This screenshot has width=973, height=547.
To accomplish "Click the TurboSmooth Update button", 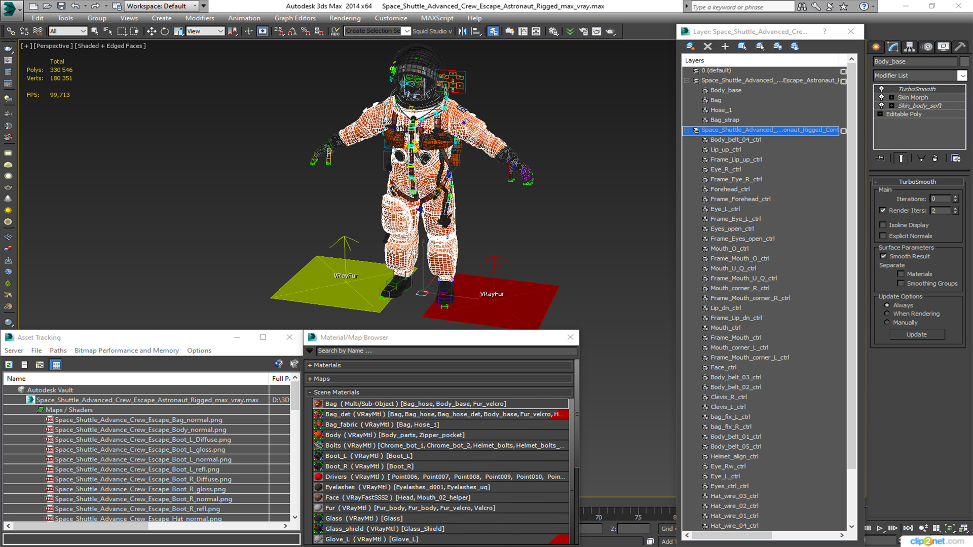I will pos(916,335).
